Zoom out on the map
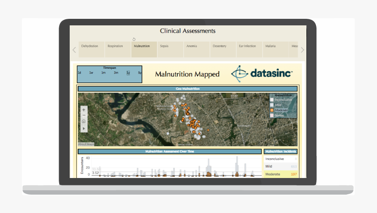377x213 pixels. [84, 115]
